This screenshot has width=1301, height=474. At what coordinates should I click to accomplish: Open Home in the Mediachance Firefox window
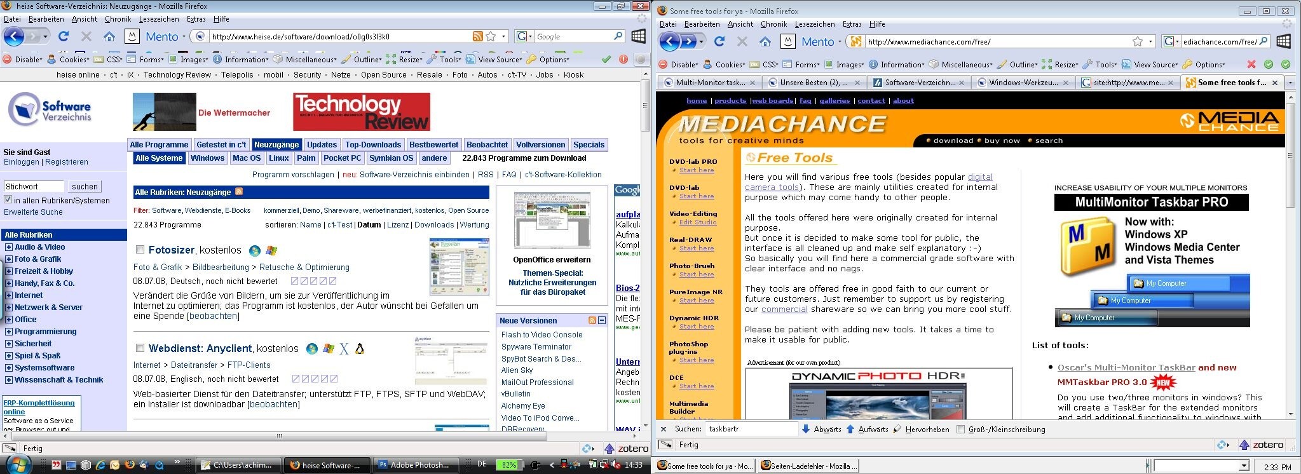765,41
